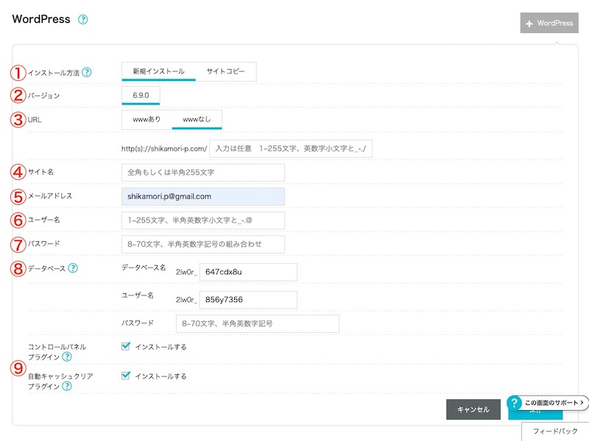Click the blue support question mark icon
589x441 pixels.
(514, 402)
